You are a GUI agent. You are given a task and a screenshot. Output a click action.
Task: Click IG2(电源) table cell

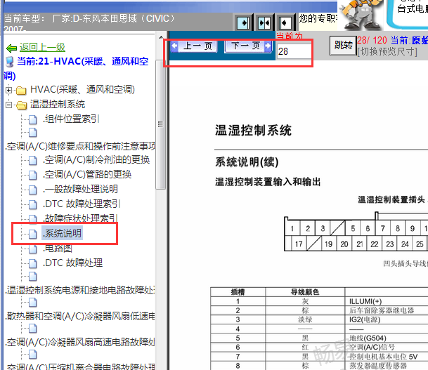point(365,319)
